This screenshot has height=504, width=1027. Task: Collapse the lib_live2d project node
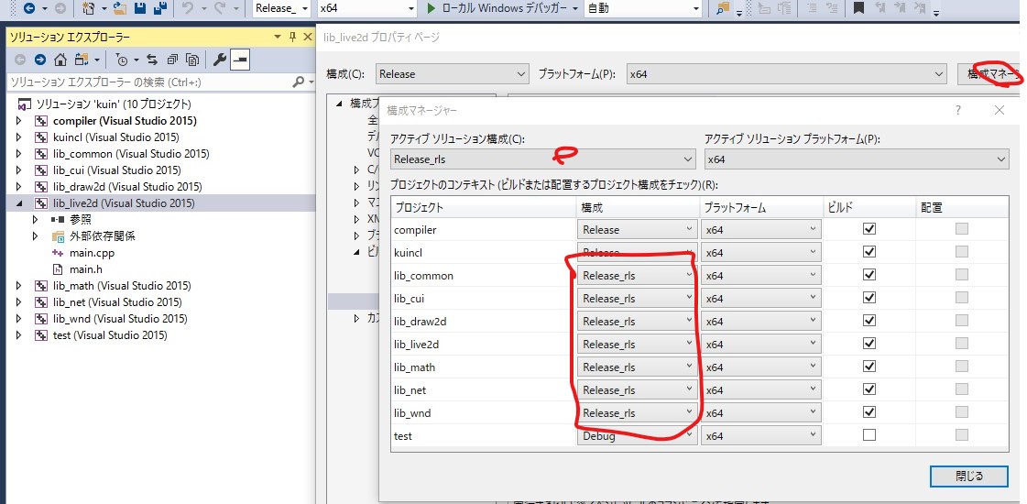(x=19, y=203)
